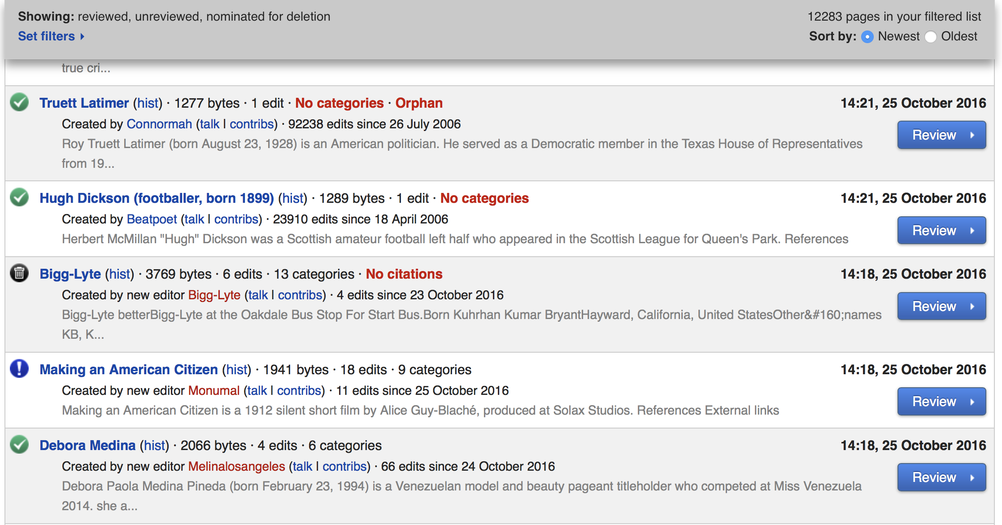
Task: Open Monumal's user page
Action: pos(214,390)
